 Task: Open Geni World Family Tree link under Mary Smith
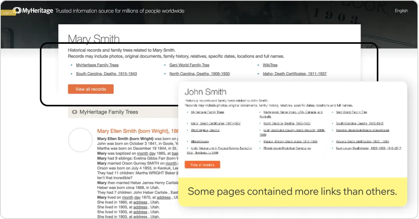[x=189, y=65]
